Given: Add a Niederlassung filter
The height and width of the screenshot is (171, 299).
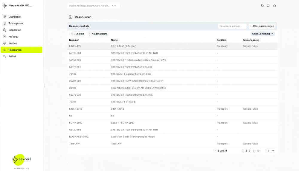Looking at the screenshot, I should pyautogui.click(x=97, y=34).
